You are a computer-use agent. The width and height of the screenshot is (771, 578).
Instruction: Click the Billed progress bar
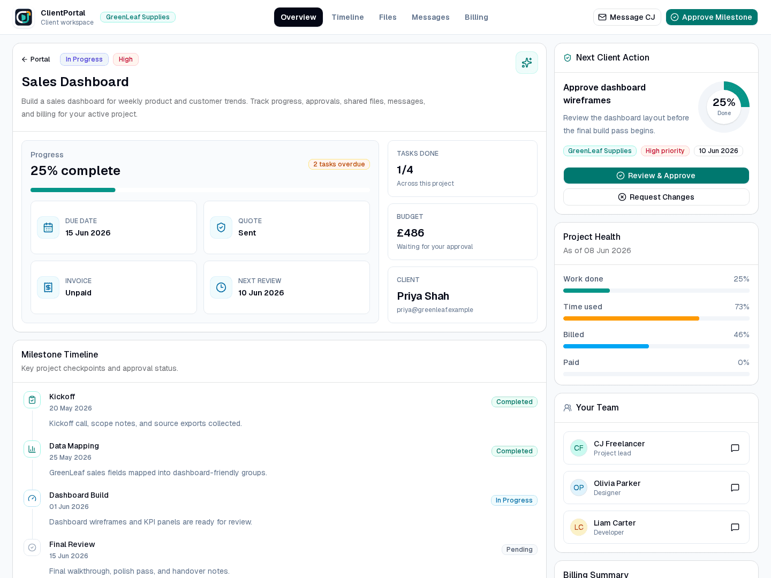pos(656,346)
